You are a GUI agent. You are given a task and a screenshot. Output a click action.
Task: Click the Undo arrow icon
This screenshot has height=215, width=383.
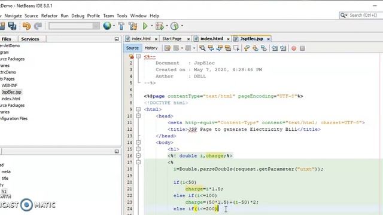pyautogui.click(x=26, y=26)
